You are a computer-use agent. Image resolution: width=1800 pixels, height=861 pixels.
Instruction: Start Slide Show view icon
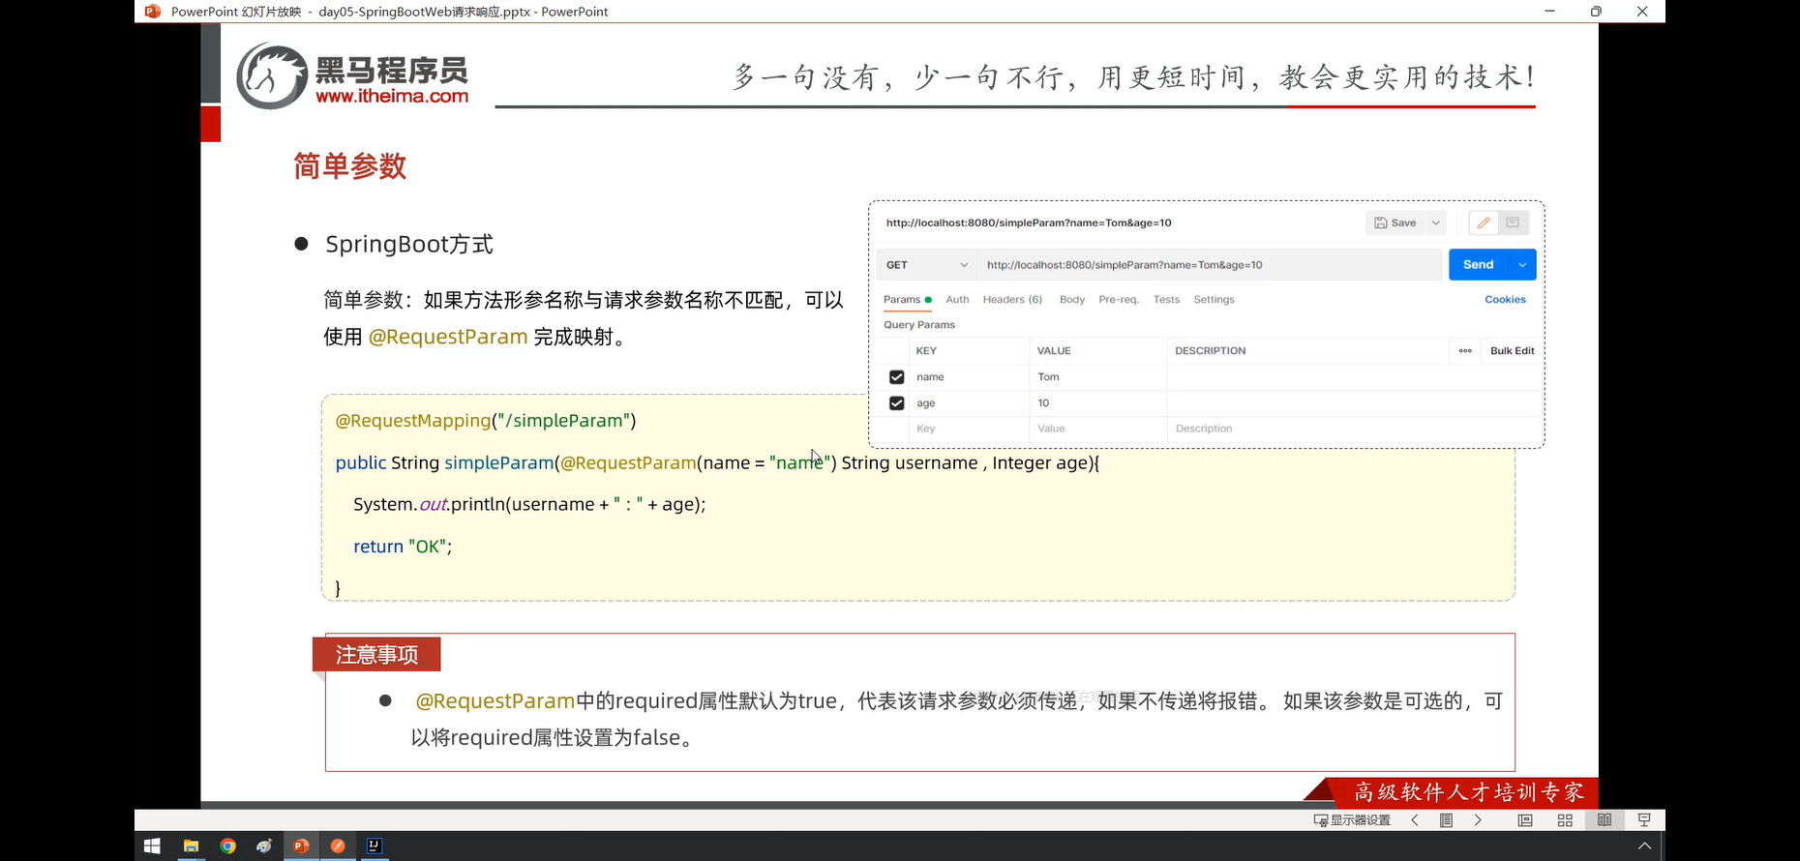coord(1644,820)
